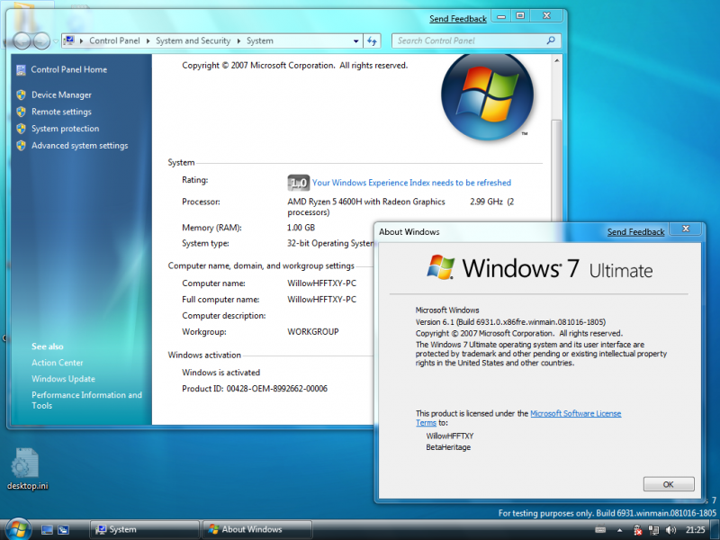Switch to System taskbar button
The width and height of the screenshot is (720, 540).
145,529
